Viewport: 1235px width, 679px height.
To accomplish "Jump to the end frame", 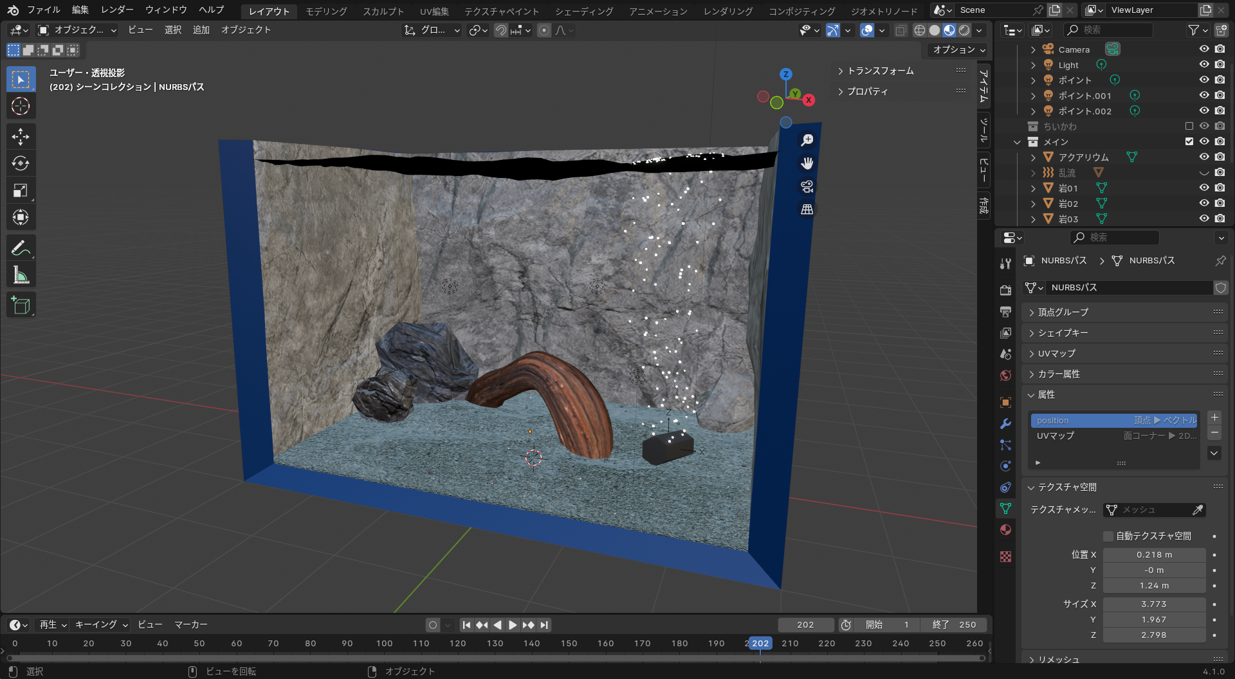I will 544,625.
